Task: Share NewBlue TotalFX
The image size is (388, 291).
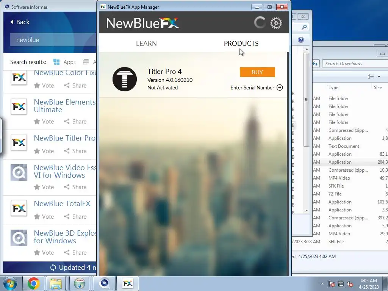Action: coord(75,216)
